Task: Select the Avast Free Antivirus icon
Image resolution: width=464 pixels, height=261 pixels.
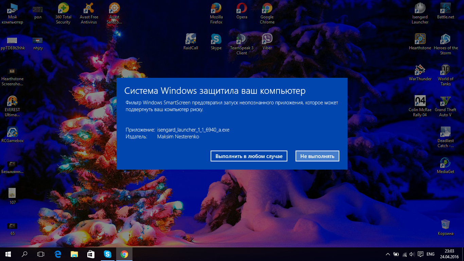Action: coord(89,13)
